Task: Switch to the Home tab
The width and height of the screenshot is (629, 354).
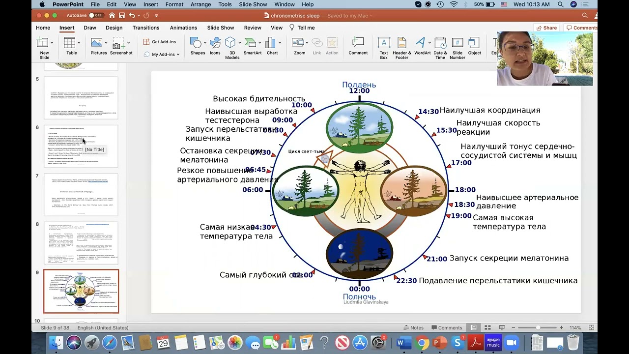Action: click(x=43, y=28)
